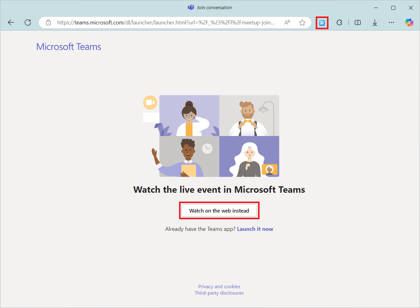Click Watch on the web instead
420x308 pixels.
(x=219, y=211)
